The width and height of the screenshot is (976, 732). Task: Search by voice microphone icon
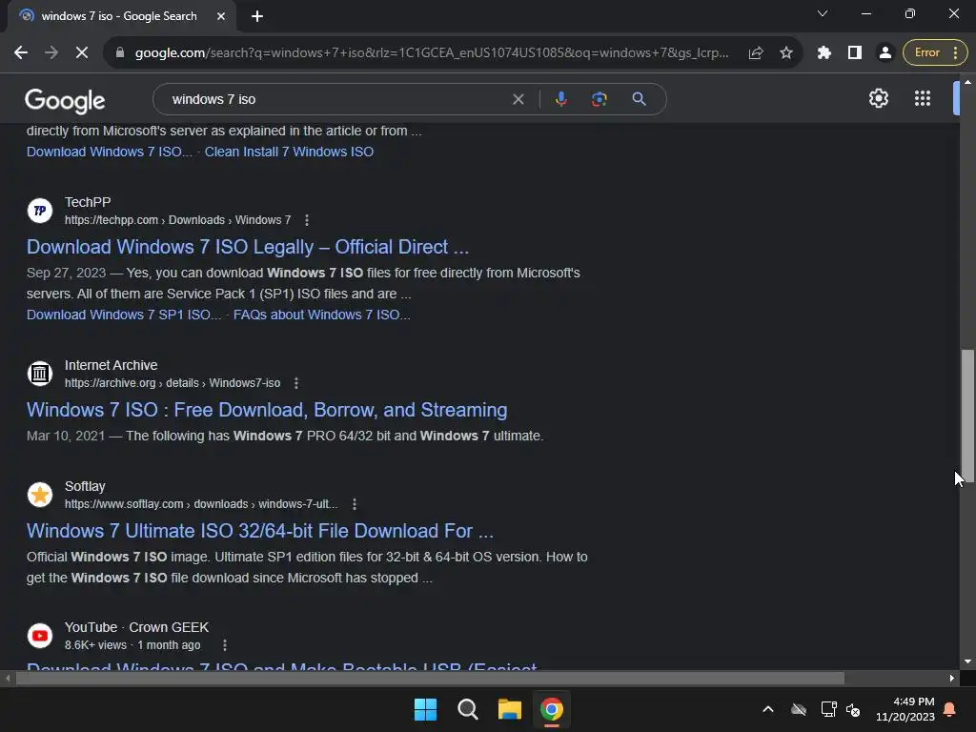[560, 99]
